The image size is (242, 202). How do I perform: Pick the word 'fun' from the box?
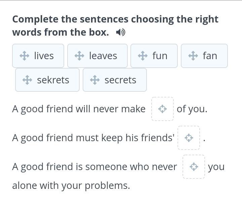click(160, 56)
